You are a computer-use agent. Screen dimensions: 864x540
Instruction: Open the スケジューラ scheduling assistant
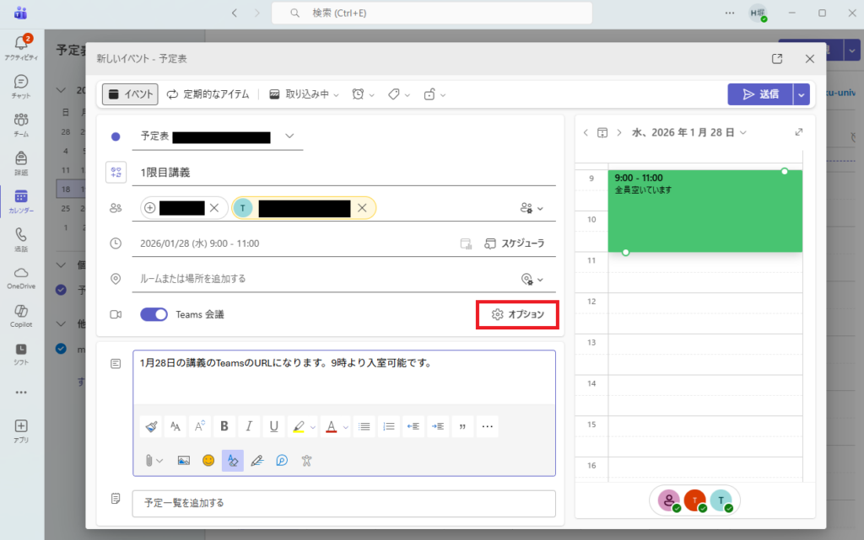coord(514,243)
